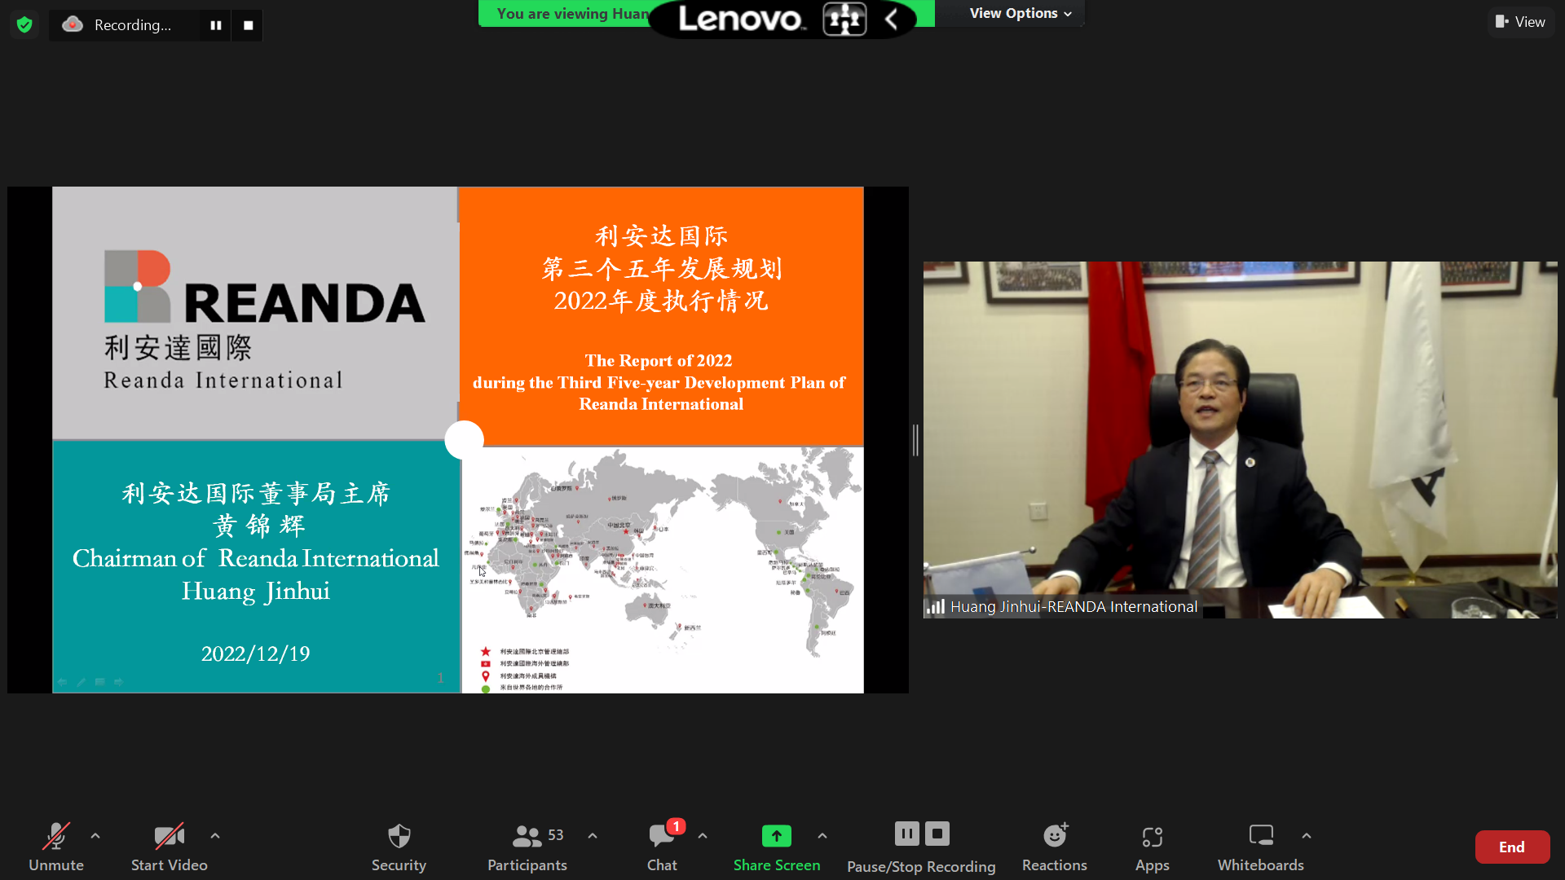Expand Share Screen options caret
Viewport: 1565px width, 880px height.
[x=822, y=836]
